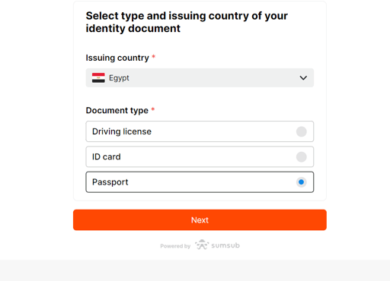Click the Sumsub logo icon
This screenshot has width=390, height=281.
[202, 245]
